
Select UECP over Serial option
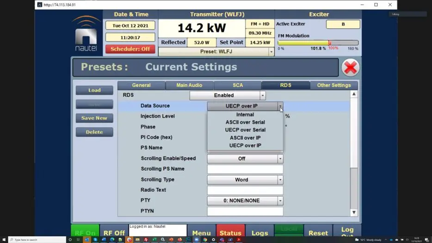(245, 130)
